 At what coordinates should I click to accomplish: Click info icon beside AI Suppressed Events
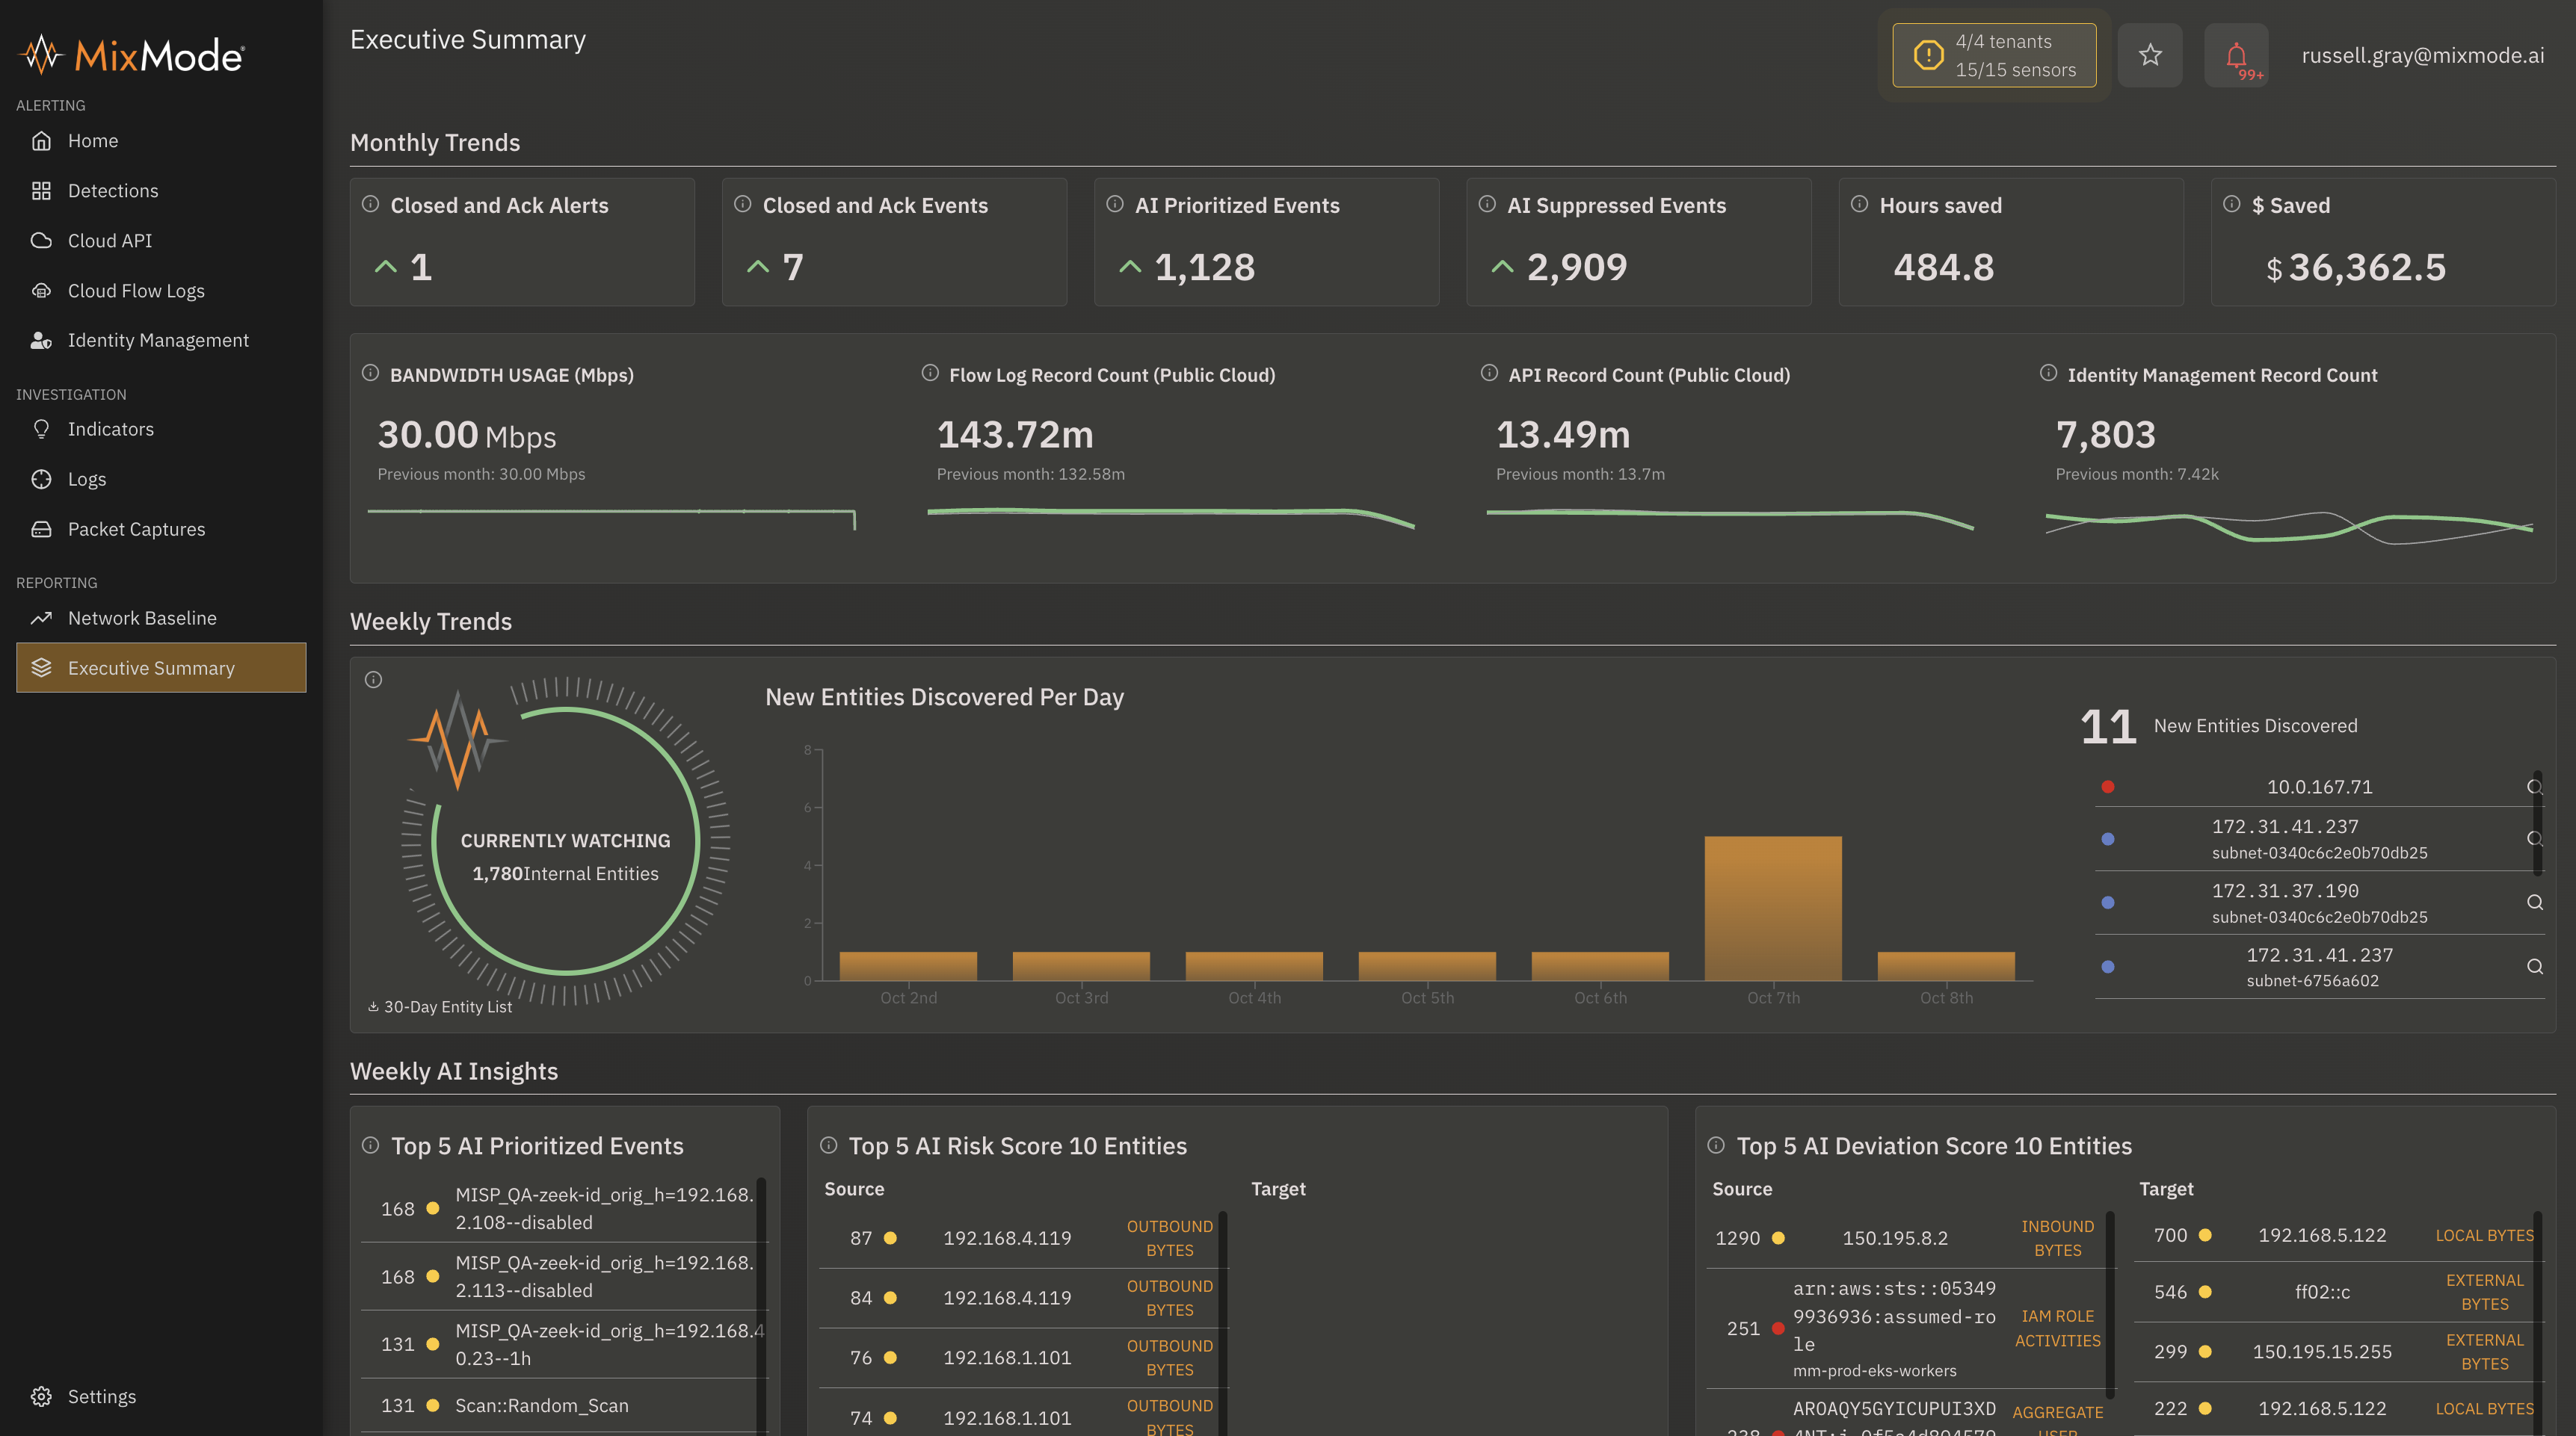(1487, 204)
